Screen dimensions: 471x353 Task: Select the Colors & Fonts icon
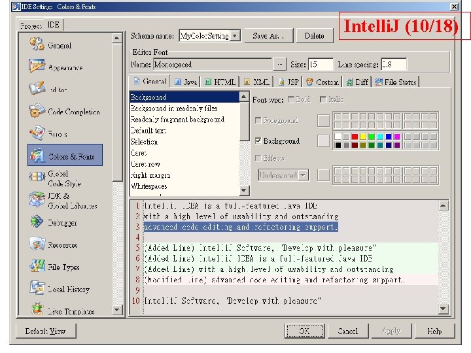(x=37, y=155)
